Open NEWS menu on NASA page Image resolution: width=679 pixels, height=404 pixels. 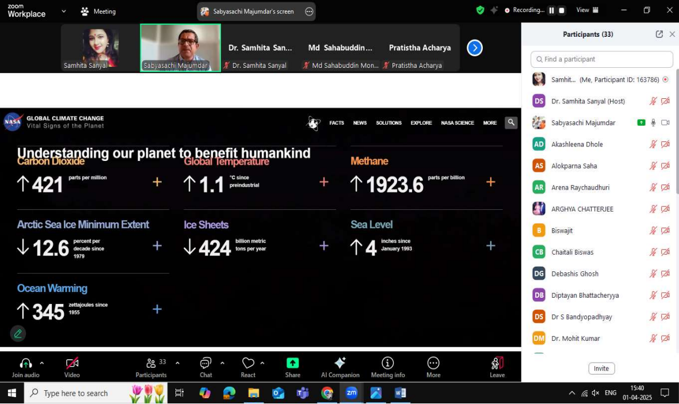[360, 123]
